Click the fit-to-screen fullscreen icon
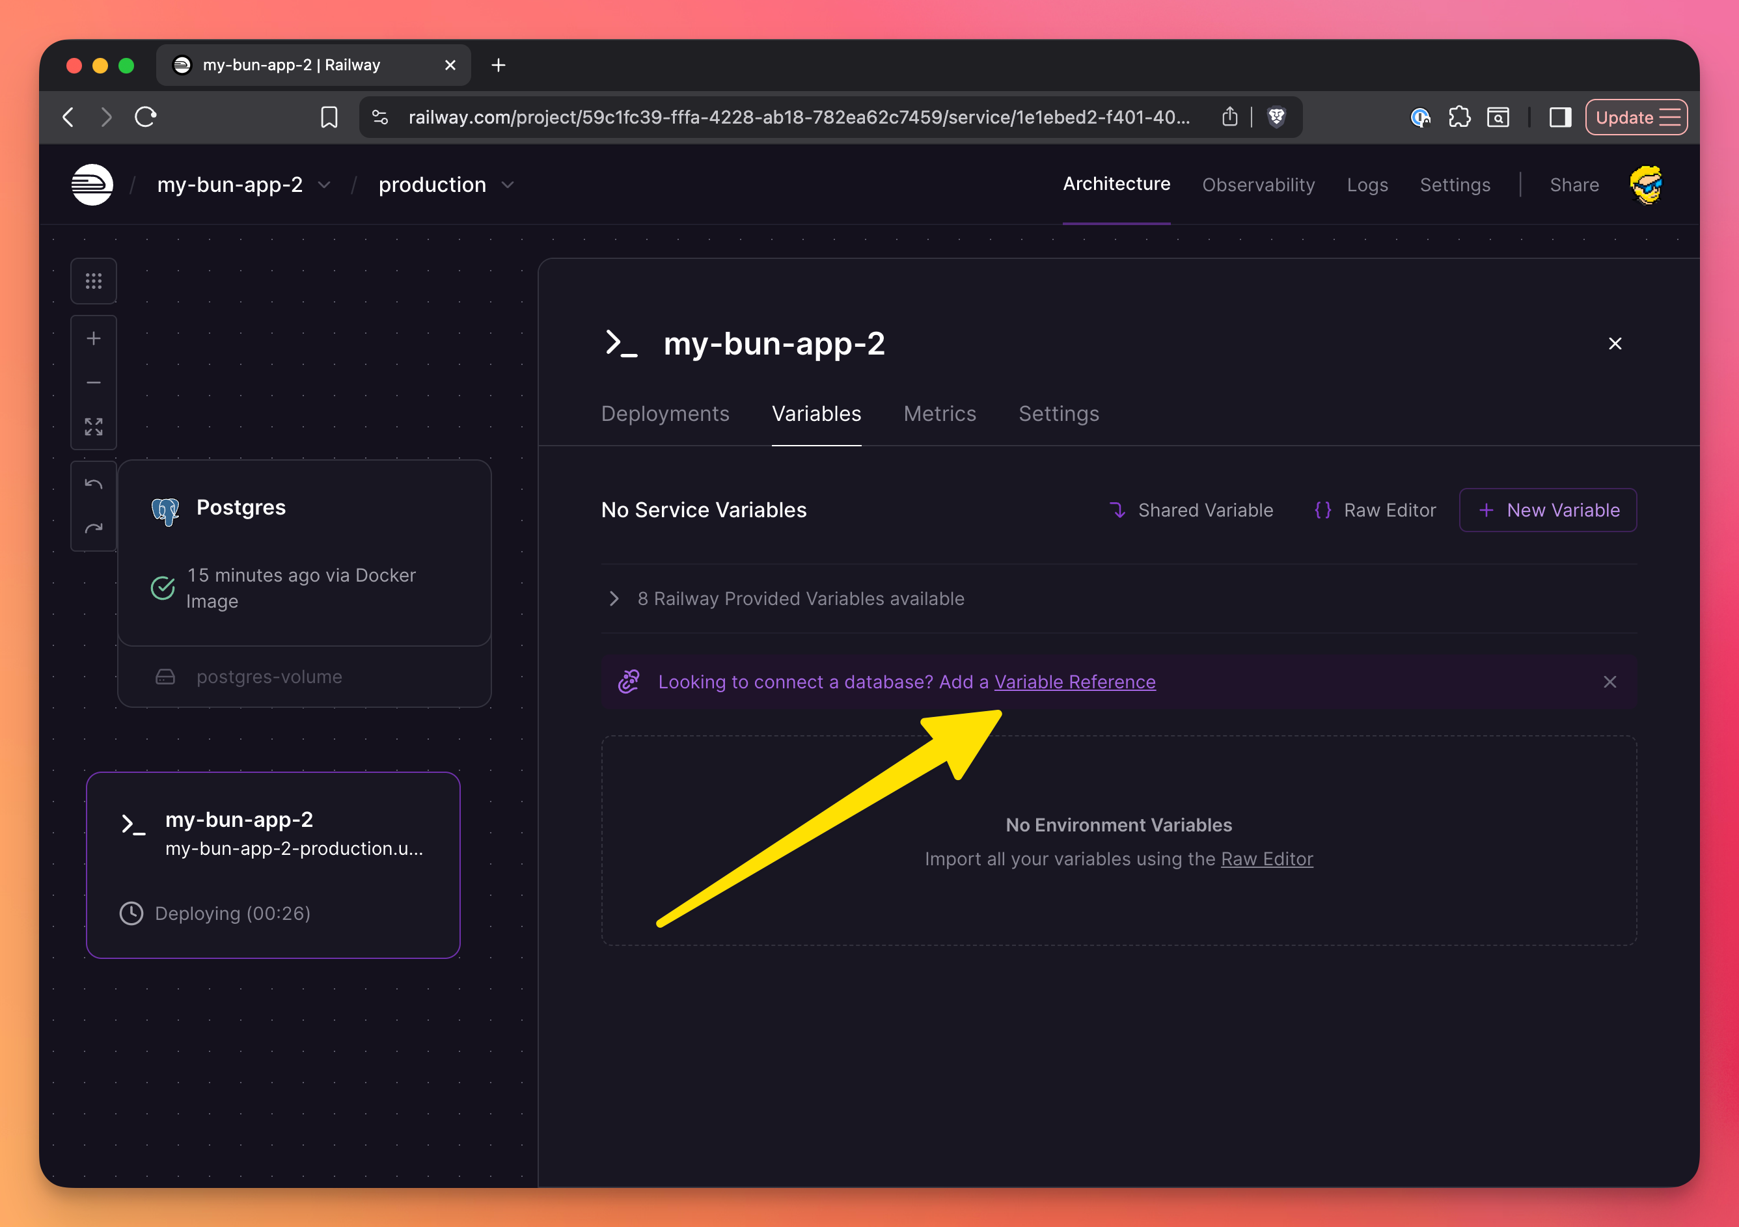 coord(93,427)
